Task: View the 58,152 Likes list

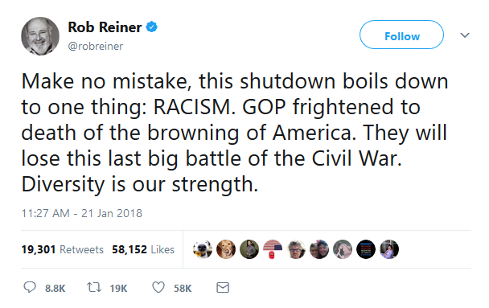Action: pos(143,249)
